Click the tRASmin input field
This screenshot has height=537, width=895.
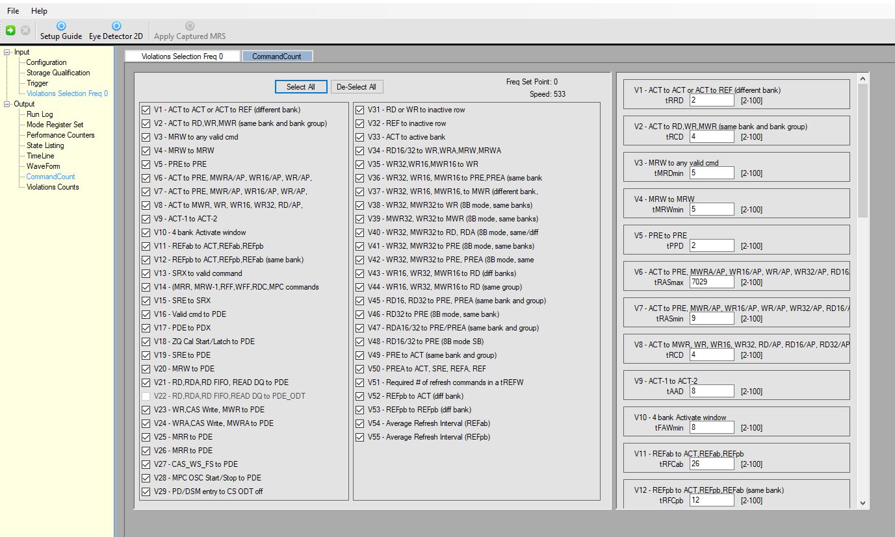coord(712,319)
